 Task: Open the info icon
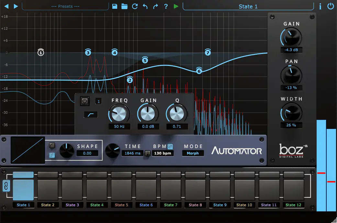click(x=320, y=6)
